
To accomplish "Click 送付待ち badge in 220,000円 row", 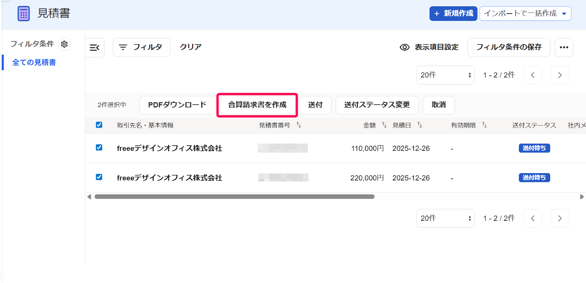I will click(x=534, y=178).
